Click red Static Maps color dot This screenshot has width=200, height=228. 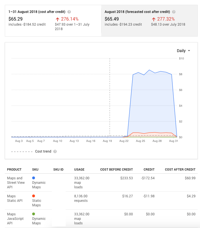[34, 196]
